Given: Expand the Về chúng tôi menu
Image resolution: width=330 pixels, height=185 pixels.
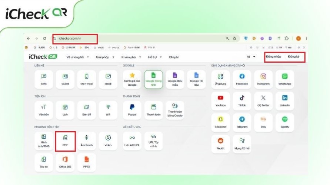Looking at the screenshot, I should (x=78, y=57).
